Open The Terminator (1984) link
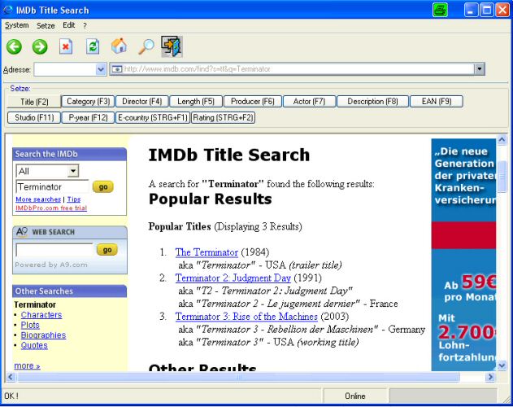The width and height of the screenshot is (513, 407). click(207, 252)
